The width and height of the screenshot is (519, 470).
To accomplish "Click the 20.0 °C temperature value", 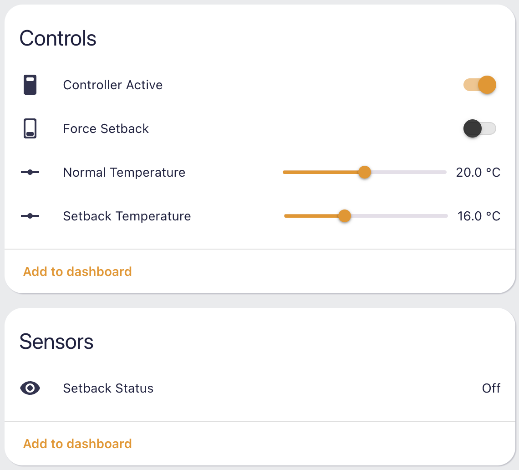I will (478, 172).
